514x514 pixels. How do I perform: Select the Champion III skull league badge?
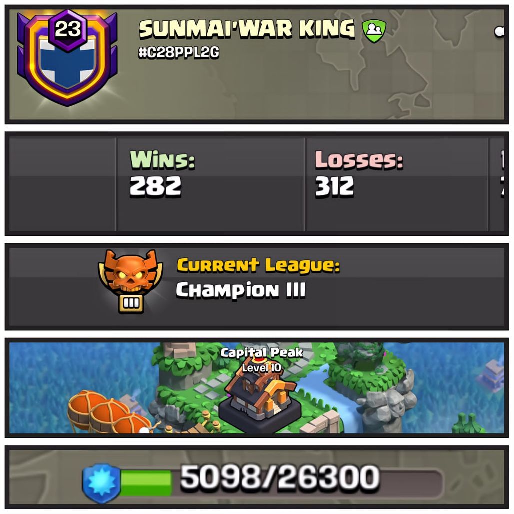[131, 281]
